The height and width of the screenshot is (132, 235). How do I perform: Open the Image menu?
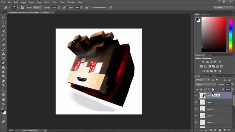click(x=23, y=2)
